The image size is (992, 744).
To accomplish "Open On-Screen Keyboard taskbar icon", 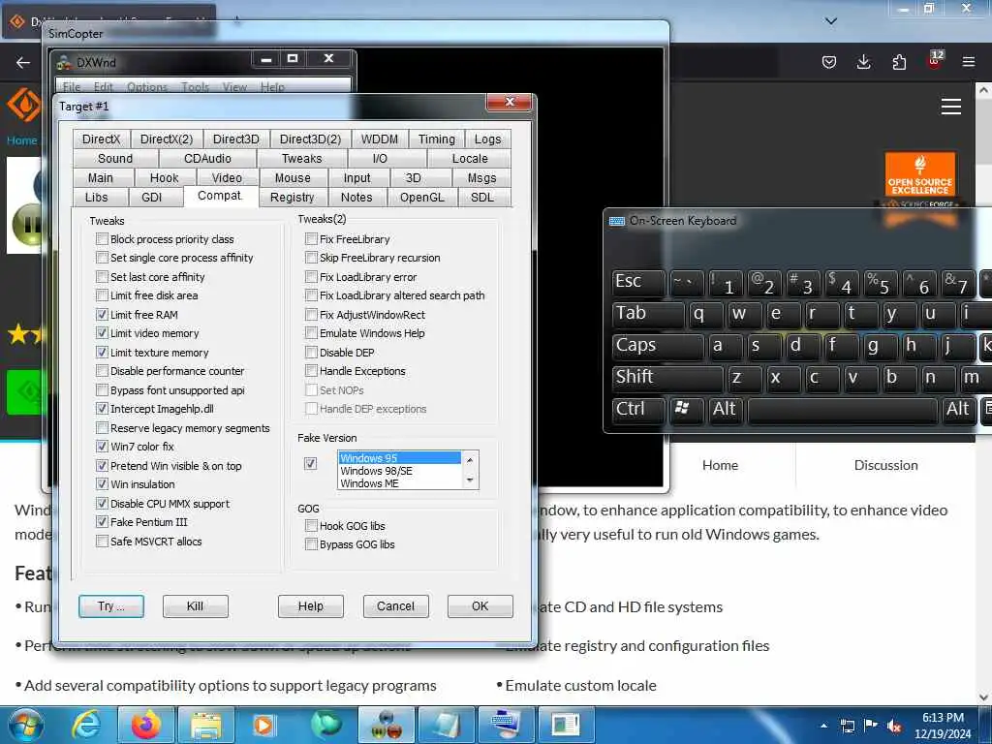I will click(506, 725).
